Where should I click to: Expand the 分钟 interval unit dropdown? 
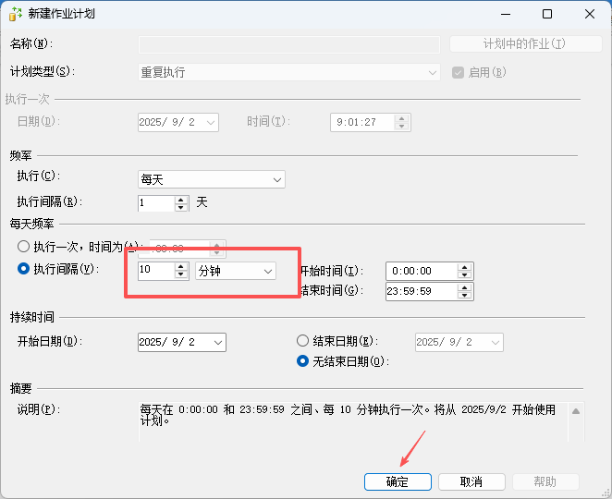coord(236,270)
